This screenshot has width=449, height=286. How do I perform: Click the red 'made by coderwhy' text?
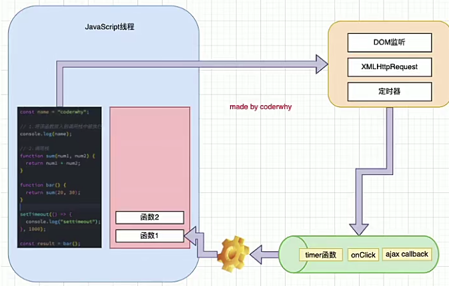(261, 106)
